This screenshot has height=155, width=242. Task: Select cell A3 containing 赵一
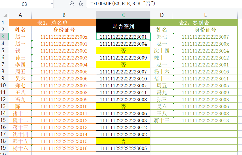(20, 37)
